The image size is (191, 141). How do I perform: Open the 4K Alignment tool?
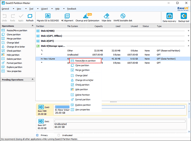tap(67, 18)
